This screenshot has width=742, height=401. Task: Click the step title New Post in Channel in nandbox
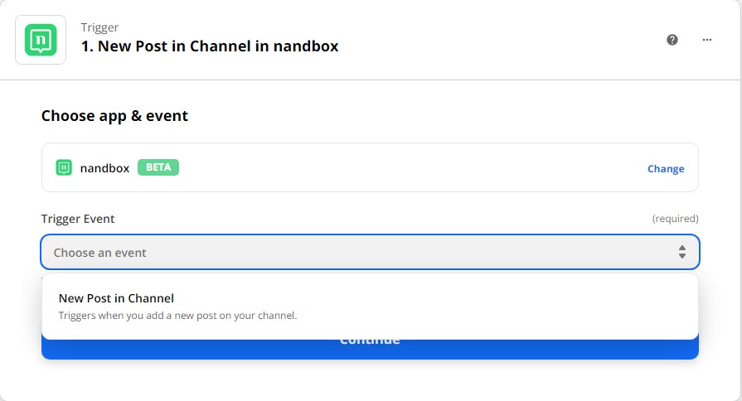(x=210, y=46)
